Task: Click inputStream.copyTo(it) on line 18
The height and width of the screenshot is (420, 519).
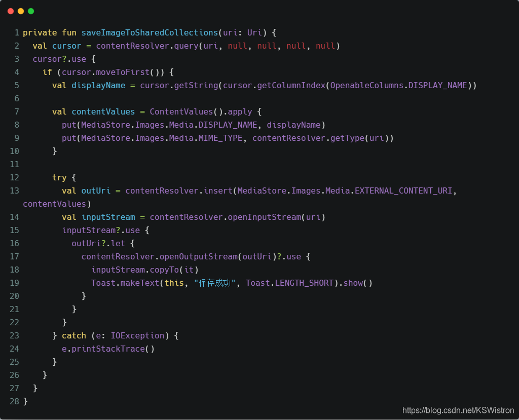Action: [144, 270]
